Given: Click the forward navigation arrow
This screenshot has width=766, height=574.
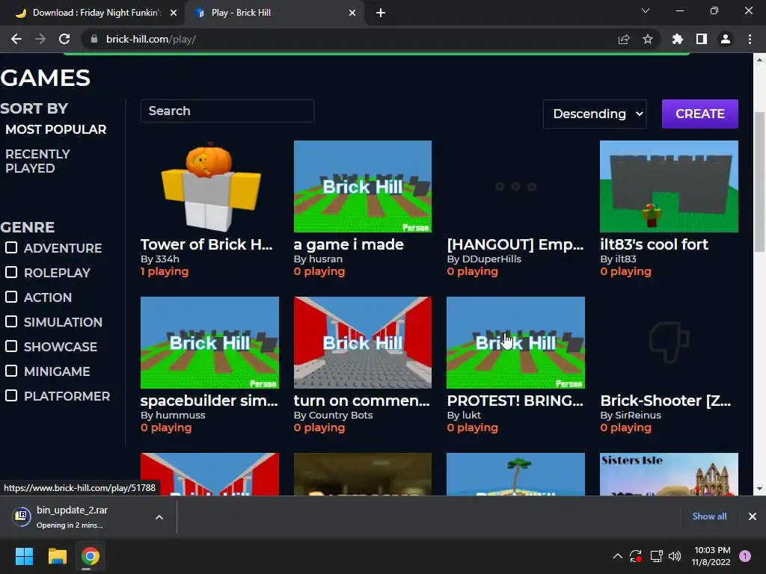Looking at the screenshot, I should (x=40, y=39).
